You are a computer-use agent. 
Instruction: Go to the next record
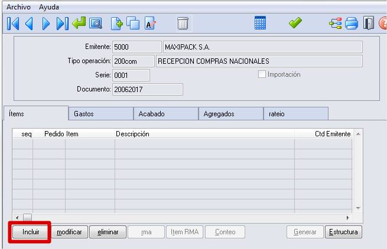pyautogui.click(x=46, y=24)
